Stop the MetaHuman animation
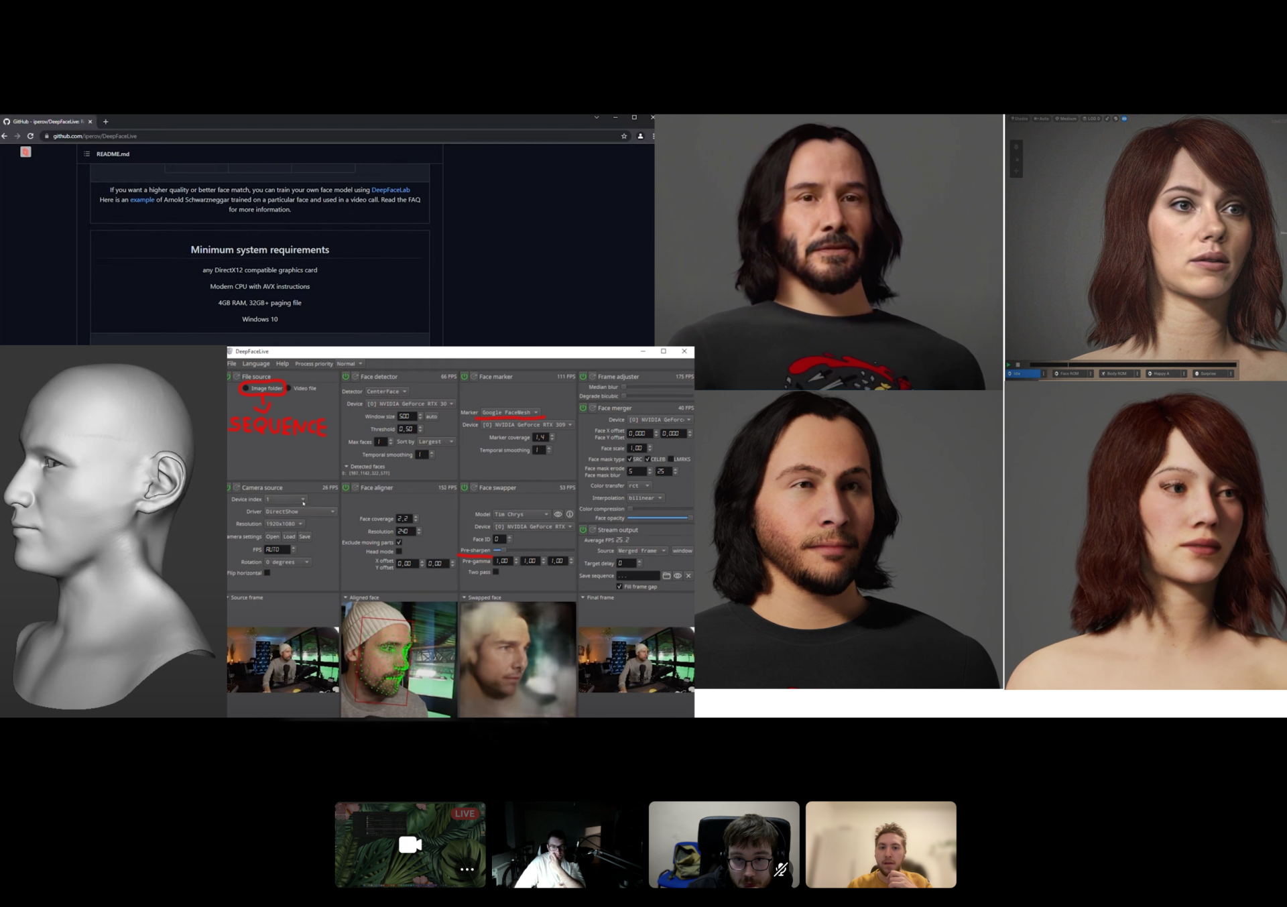Image resolution: width=1287 pixels, height=907 pixels. click(1018, 365)
